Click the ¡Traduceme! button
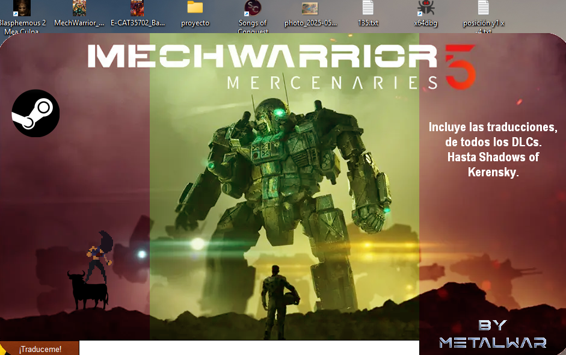The height and width of the screenshot is (355, 566). click(39, 348)
